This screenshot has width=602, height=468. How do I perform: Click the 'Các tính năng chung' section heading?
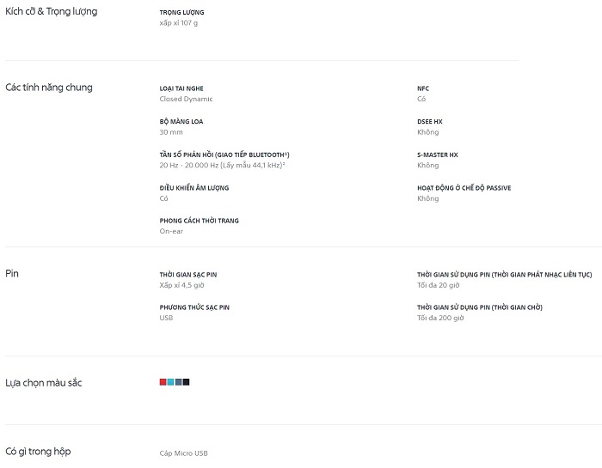click(x=49, y=88)
